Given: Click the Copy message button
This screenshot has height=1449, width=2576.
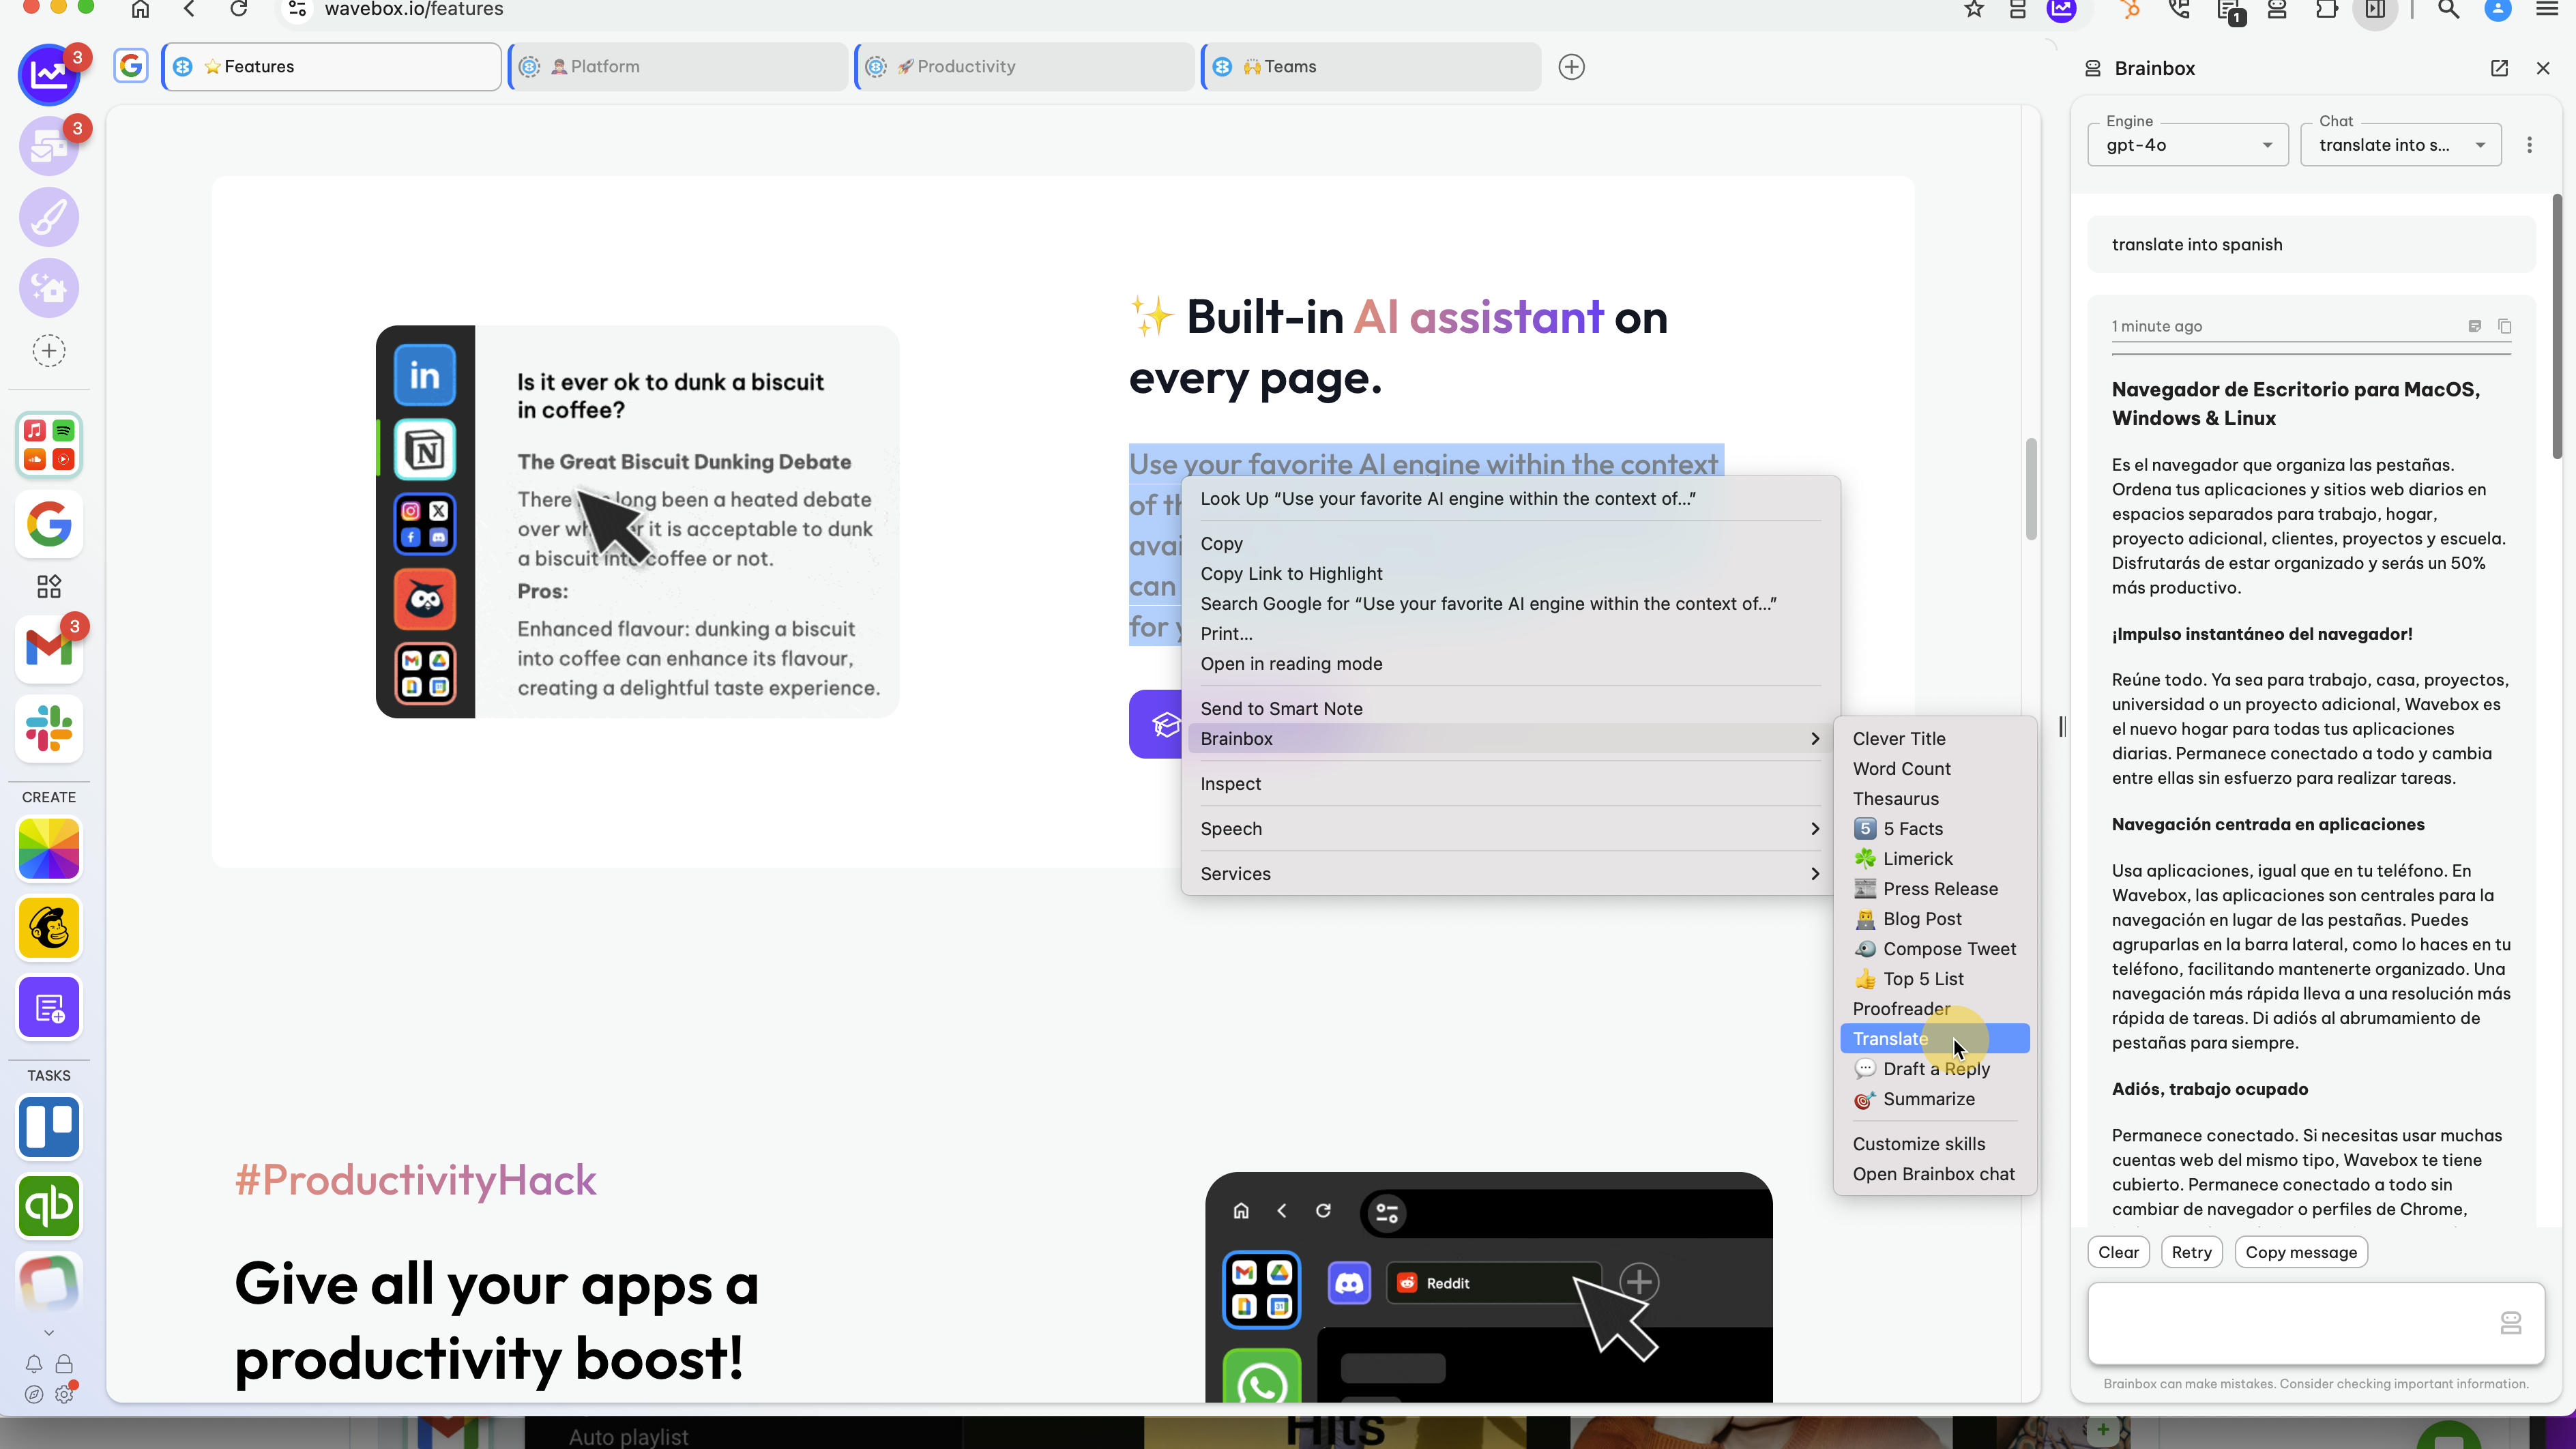Looking at the screenshot, I should pos(2301,1252).
